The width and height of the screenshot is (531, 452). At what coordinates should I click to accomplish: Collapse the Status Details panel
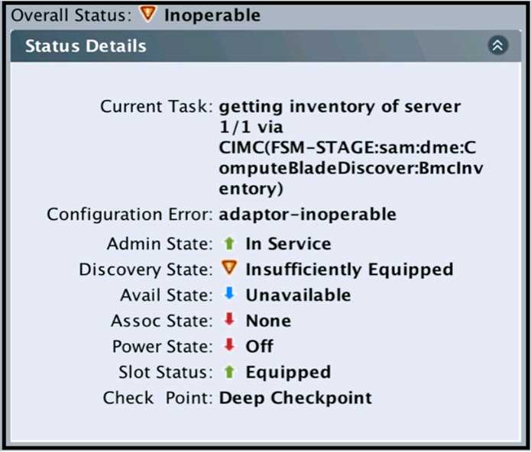click(497, 46)
